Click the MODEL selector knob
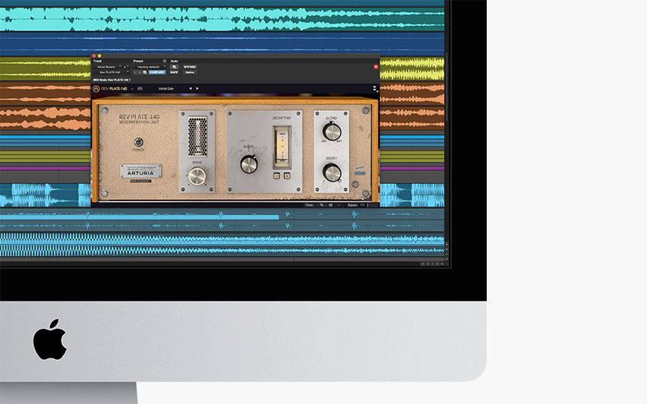 click(249, 164)
